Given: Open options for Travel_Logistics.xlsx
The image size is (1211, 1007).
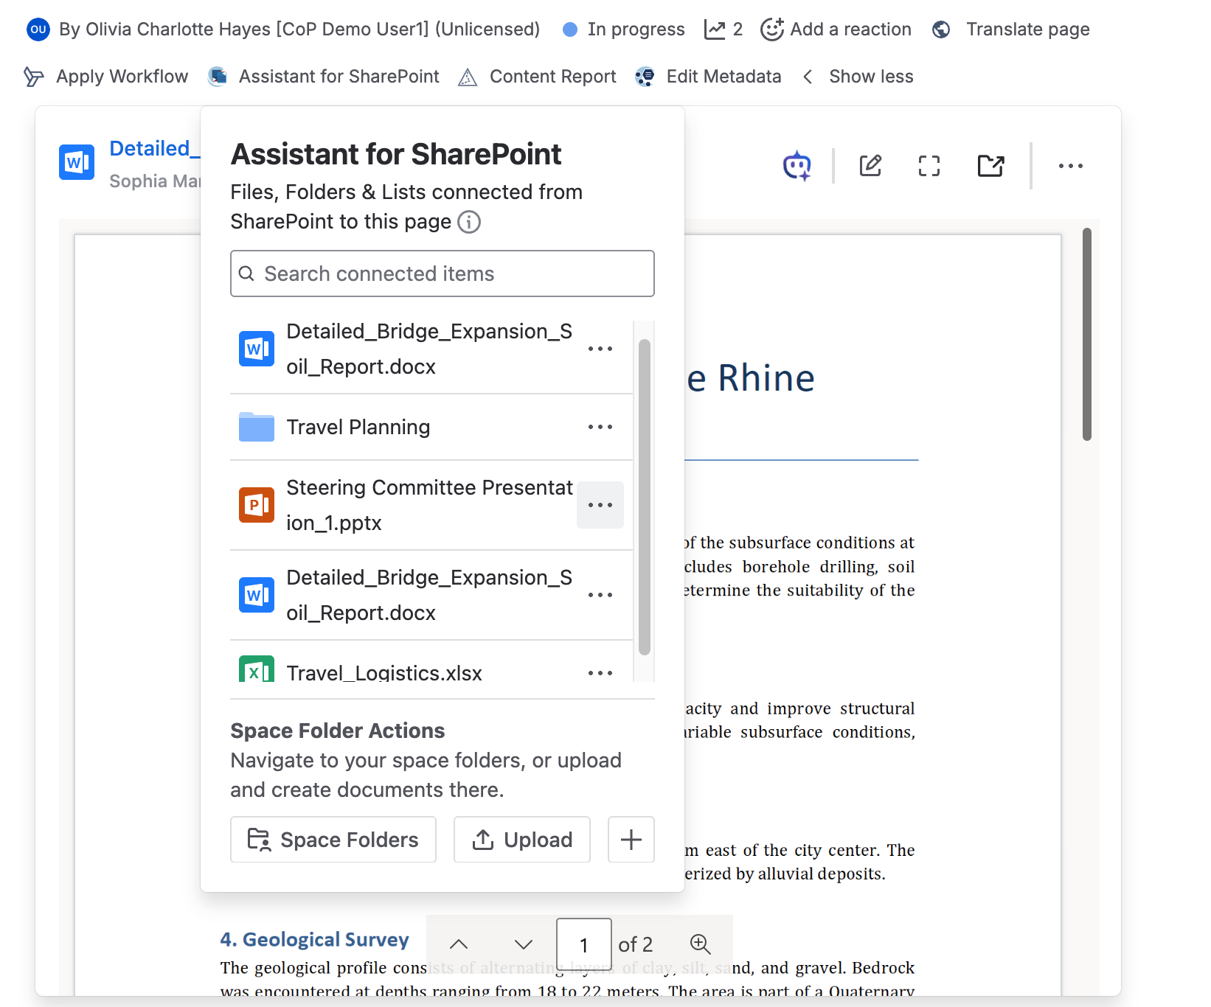Looking at the screenshot, I should click(x=600, y=672).
